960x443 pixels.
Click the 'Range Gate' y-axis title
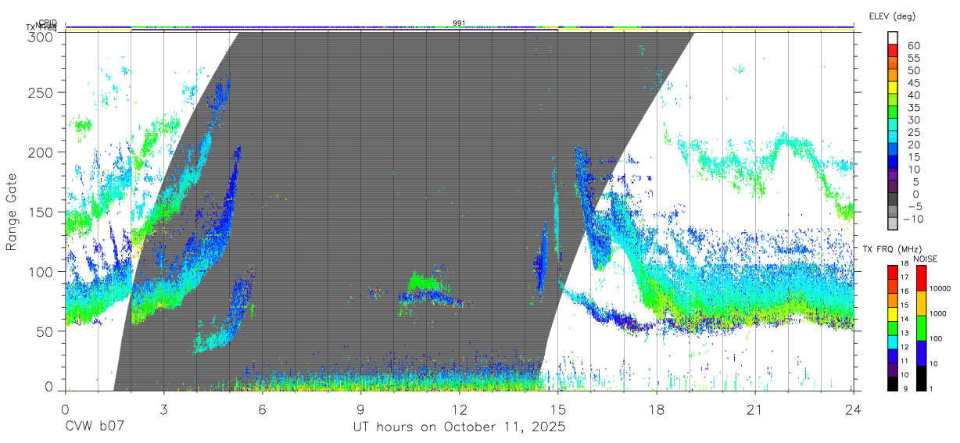coord(13,212)
